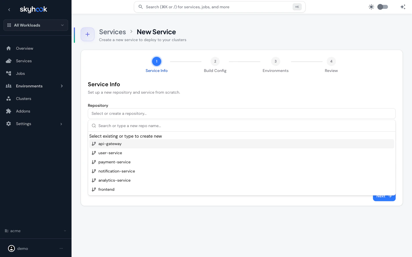Select api-gateway from the repository list

tap(110, 144)
